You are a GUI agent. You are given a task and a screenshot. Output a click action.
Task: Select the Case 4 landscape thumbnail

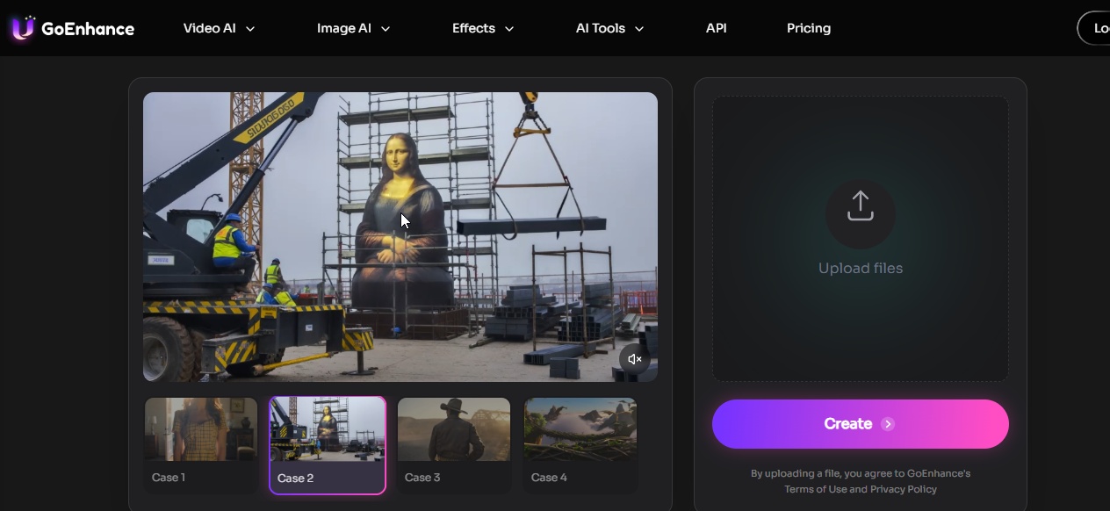pos(580,445)
